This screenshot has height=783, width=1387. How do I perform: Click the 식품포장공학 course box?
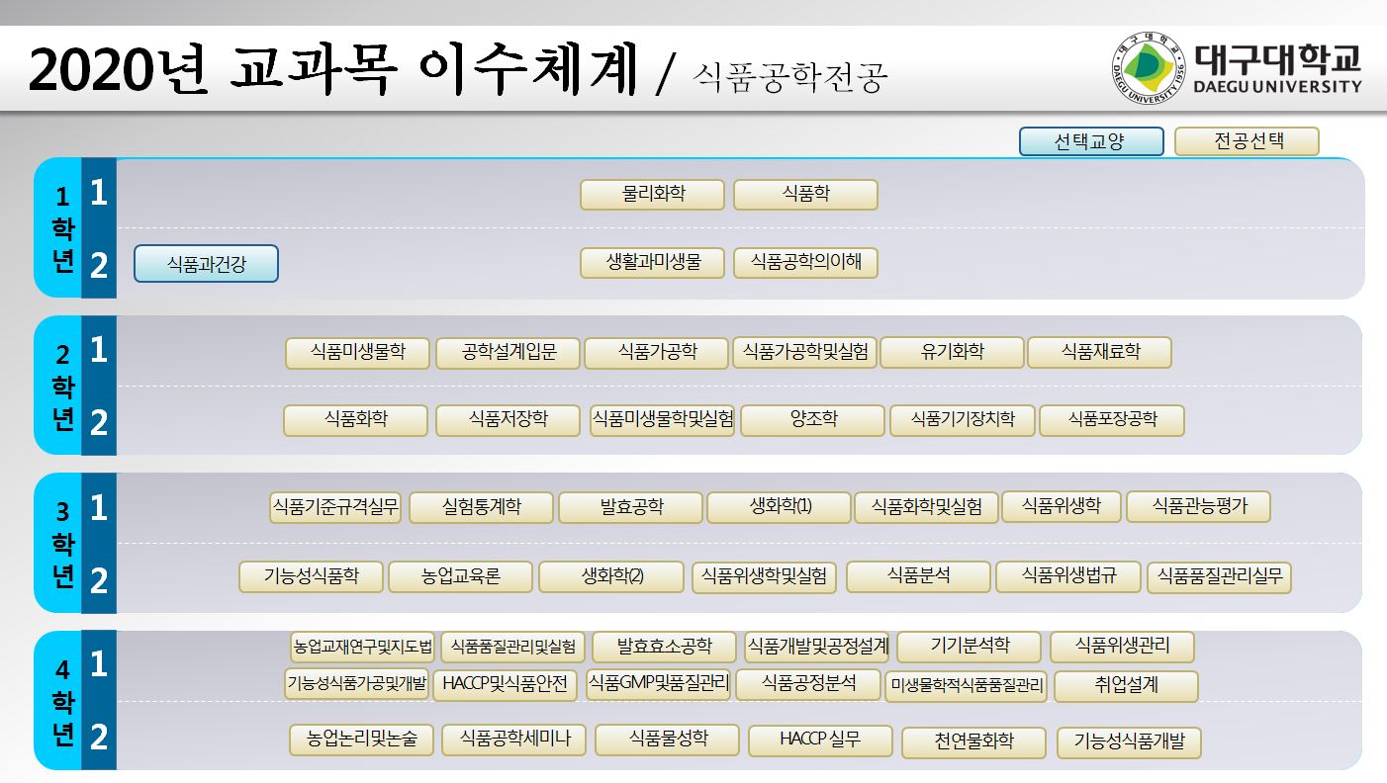pyautogui.click(x=1111, y=420)
